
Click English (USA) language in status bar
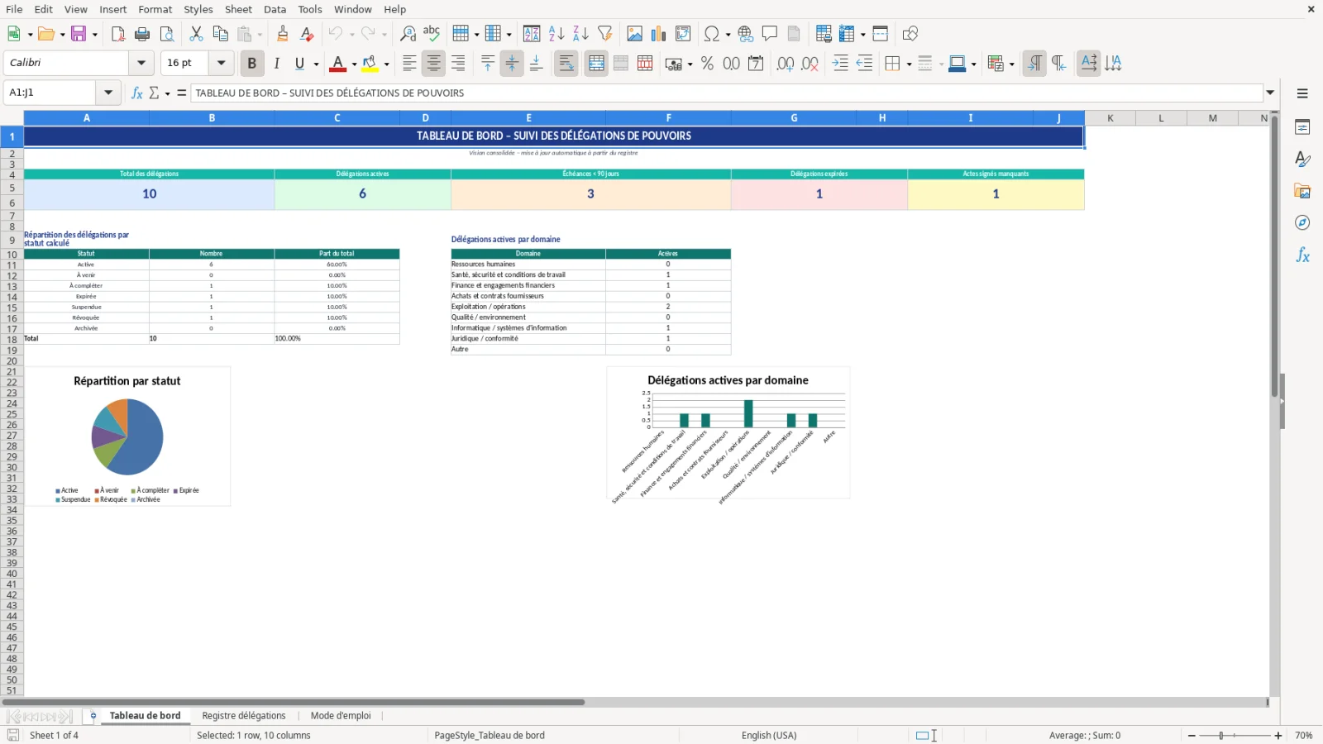pos(769,736)
